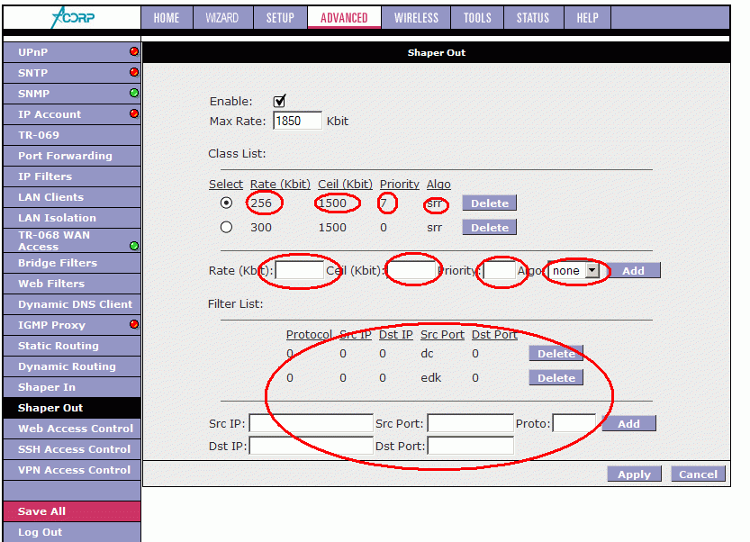Viewport: 750px width, 542px height.
Task: Open IP Filters in the sidebar
Action: click(x=72, y=176)
